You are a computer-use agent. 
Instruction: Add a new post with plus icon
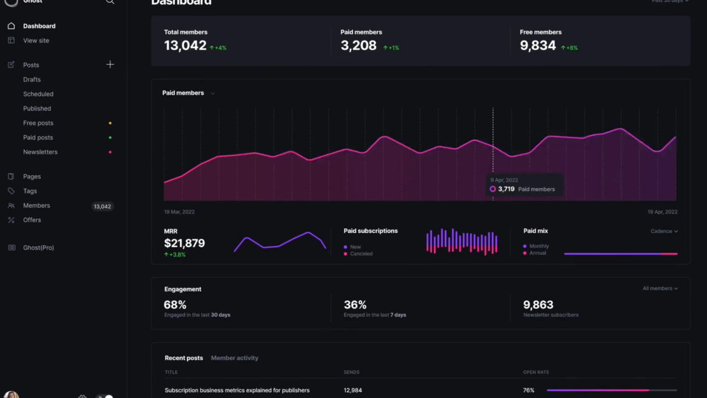[x=110, y=65]
